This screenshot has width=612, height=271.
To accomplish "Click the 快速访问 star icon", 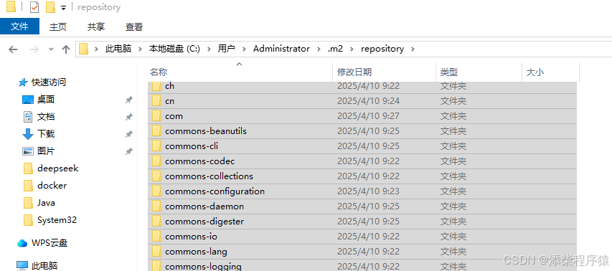I will click(23, 82).
